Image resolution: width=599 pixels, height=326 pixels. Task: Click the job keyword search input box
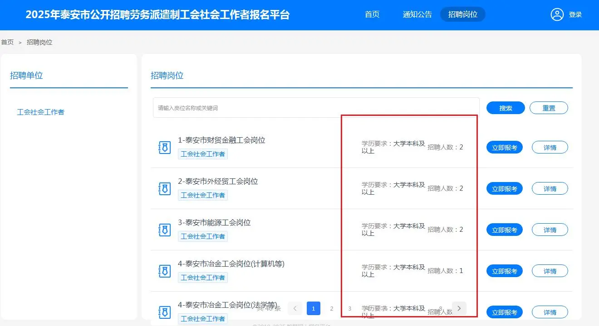click(x=314, y=108)
